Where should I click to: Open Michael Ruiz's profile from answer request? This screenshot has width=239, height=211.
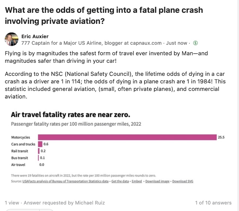pos(90,203)
